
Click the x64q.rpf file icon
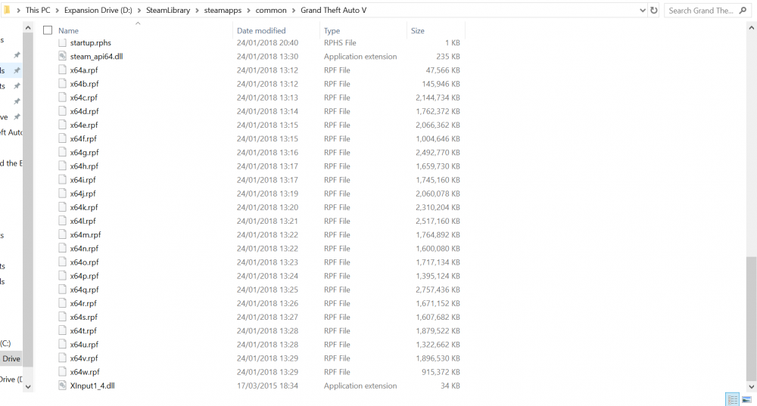coord(62,290)
